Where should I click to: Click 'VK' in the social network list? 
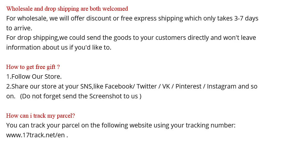pyautogui.click(x=166, y=86)
